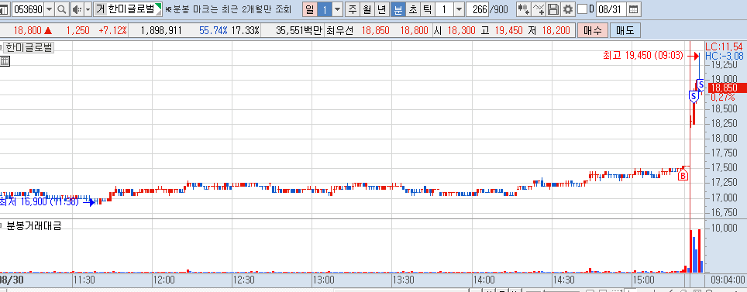Image resolution: width=747 pixels, height=292 pixels.
Task: Click the data grid icon under 한미글로벌
Action: (x=5, y=60)
